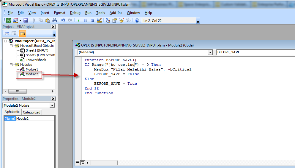Viewport: 295px width, 168px height.
Task: Open Find with the binoculars icon
Action: click(x=55, y=20)
